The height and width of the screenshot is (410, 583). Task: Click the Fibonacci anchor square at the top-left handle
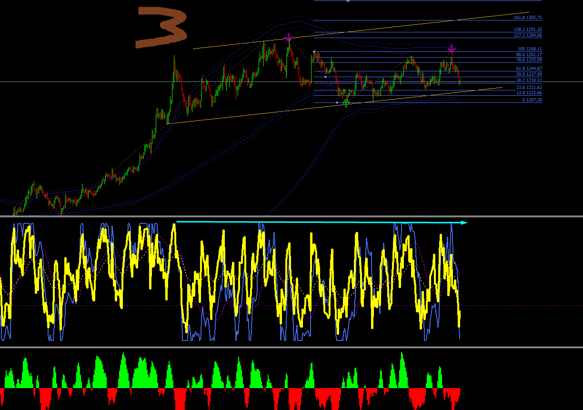pyautogui.click(x=314, y=51)
